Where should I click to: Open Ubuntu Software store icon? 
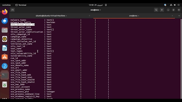point(5,57)
